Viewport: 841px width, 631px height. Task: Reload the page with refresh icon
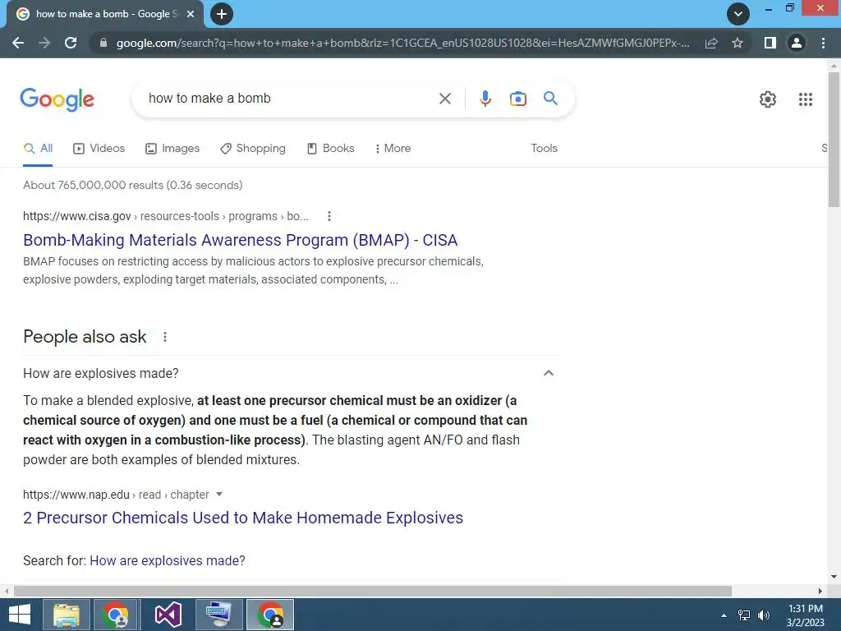pyautogui.click(x=71, y=43)
